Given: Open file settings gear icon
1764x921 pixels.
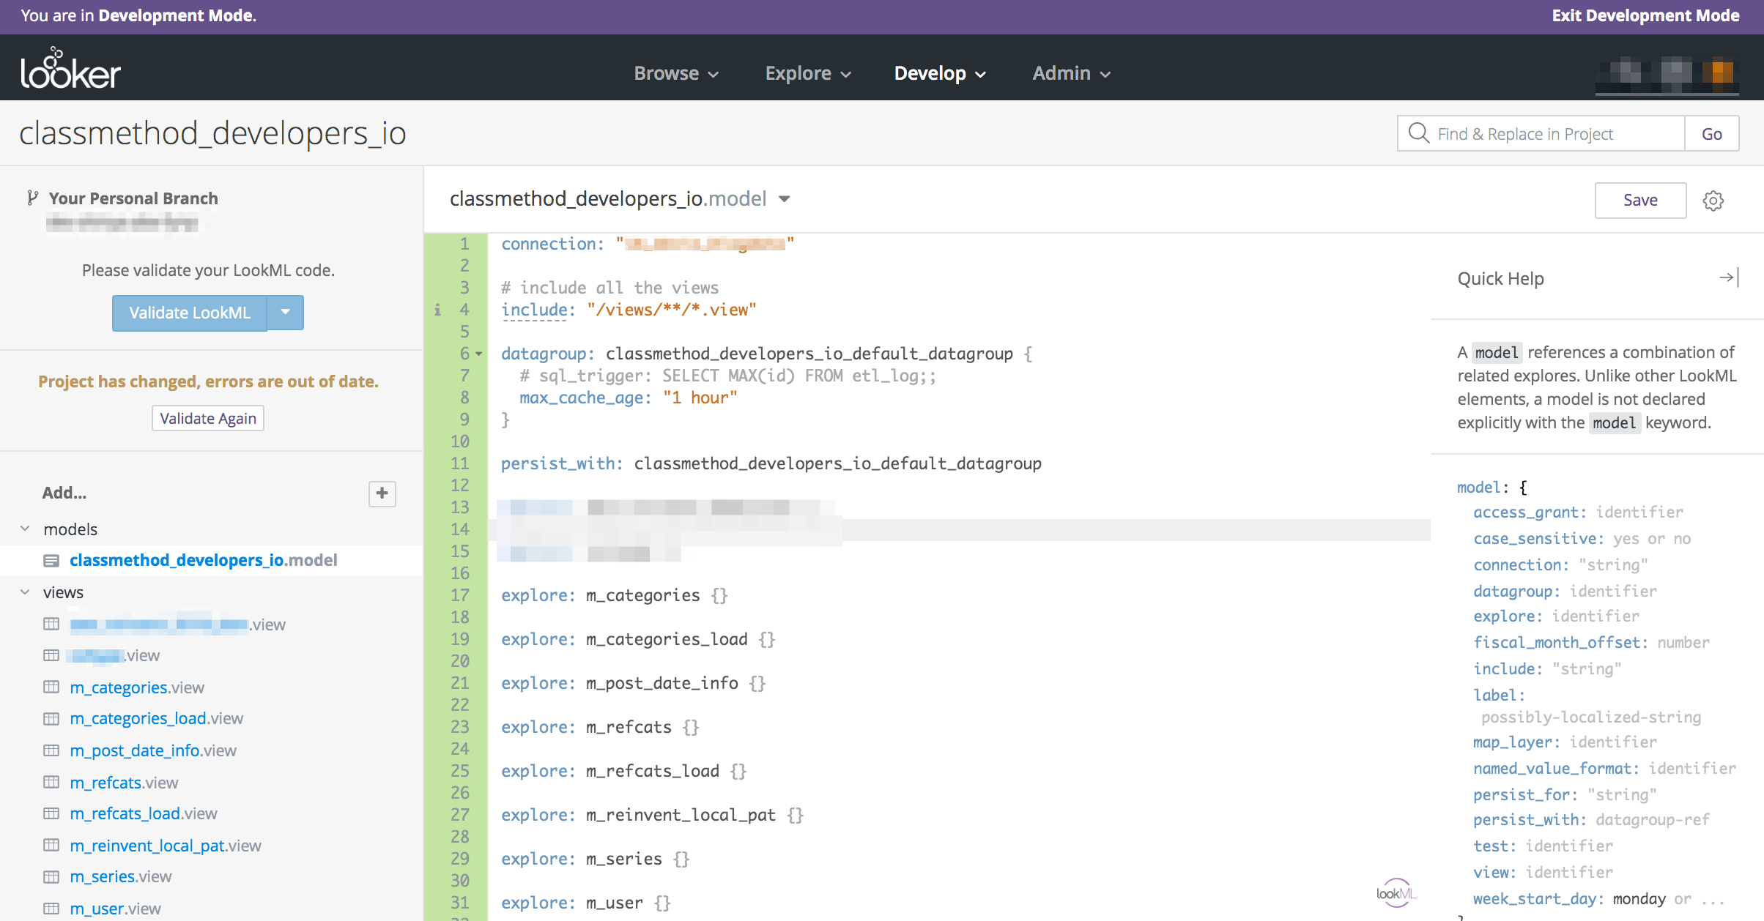Looking at the screenshot, I should pyautogui.click(x=1713, y=201).
